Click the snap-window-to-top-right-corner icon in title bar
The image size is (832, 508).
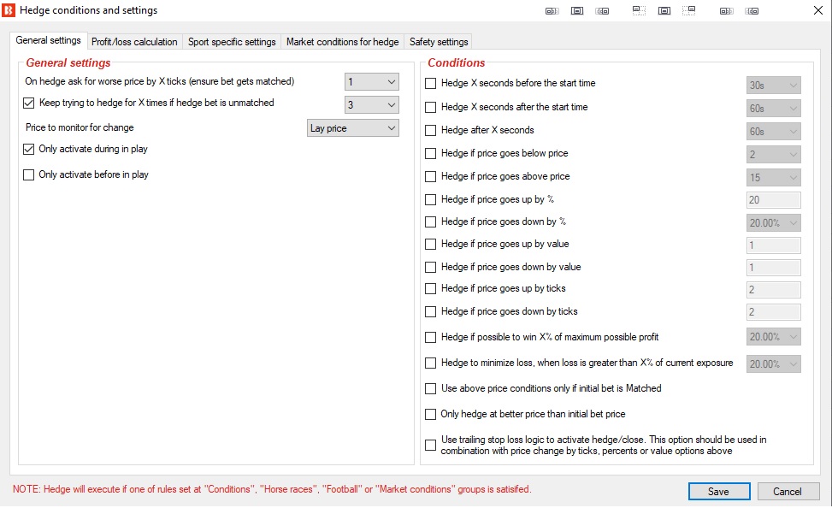tap(688, 10)
